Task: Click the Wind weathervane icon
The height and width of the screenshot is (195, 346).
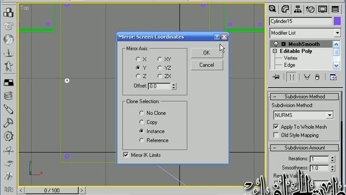Action: coord(9,151)
